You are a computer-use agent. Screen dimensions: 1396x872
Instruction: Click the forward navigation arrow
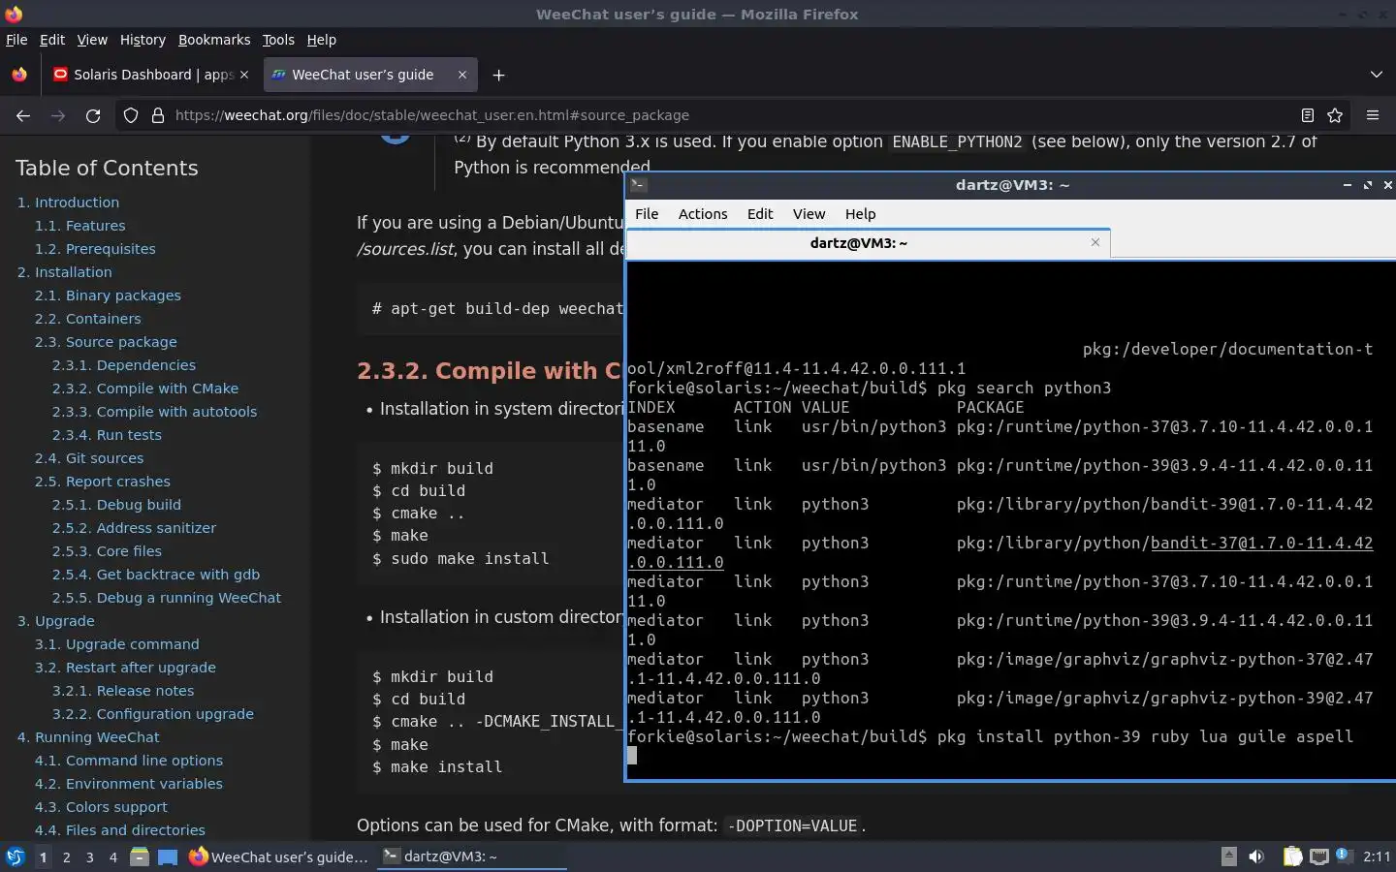click(58, 115)
